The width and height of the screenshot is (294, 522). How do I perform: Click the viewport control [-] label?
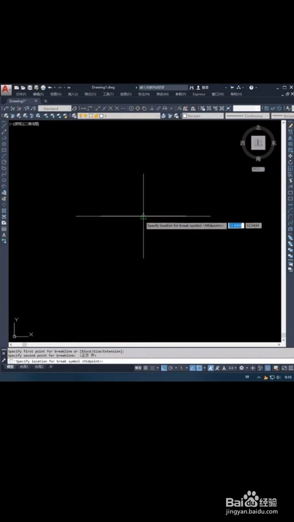(x=11, y=124)
